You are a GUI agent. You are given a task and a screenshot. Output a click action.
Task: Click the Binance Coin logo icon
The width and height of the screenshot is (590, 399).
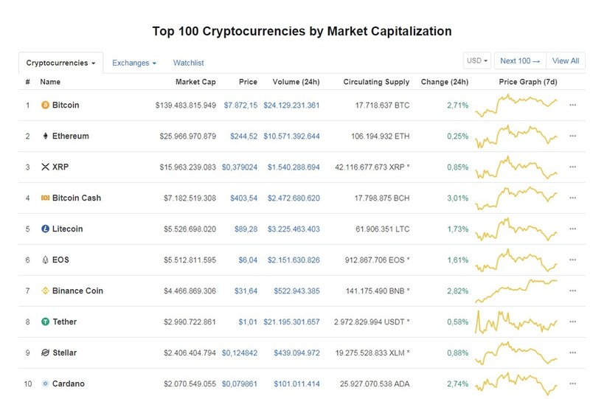45,291
